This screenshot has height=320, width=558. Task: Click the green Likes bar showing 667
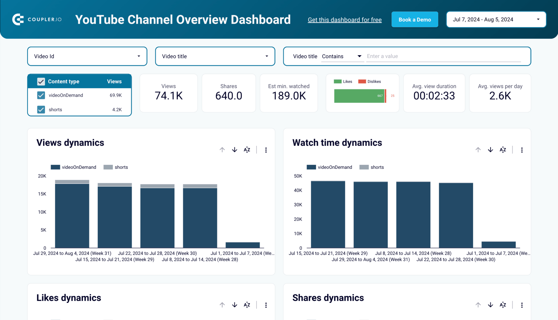coord(359,96)
